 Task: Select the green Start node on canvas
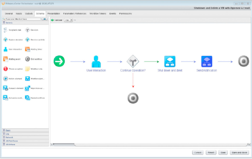pyautogui.click(x=59, y=61)
